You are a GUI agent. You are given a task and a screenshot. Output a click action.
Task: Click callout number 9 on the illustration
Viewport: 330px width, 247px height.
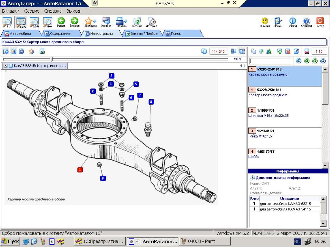[103, 178]
